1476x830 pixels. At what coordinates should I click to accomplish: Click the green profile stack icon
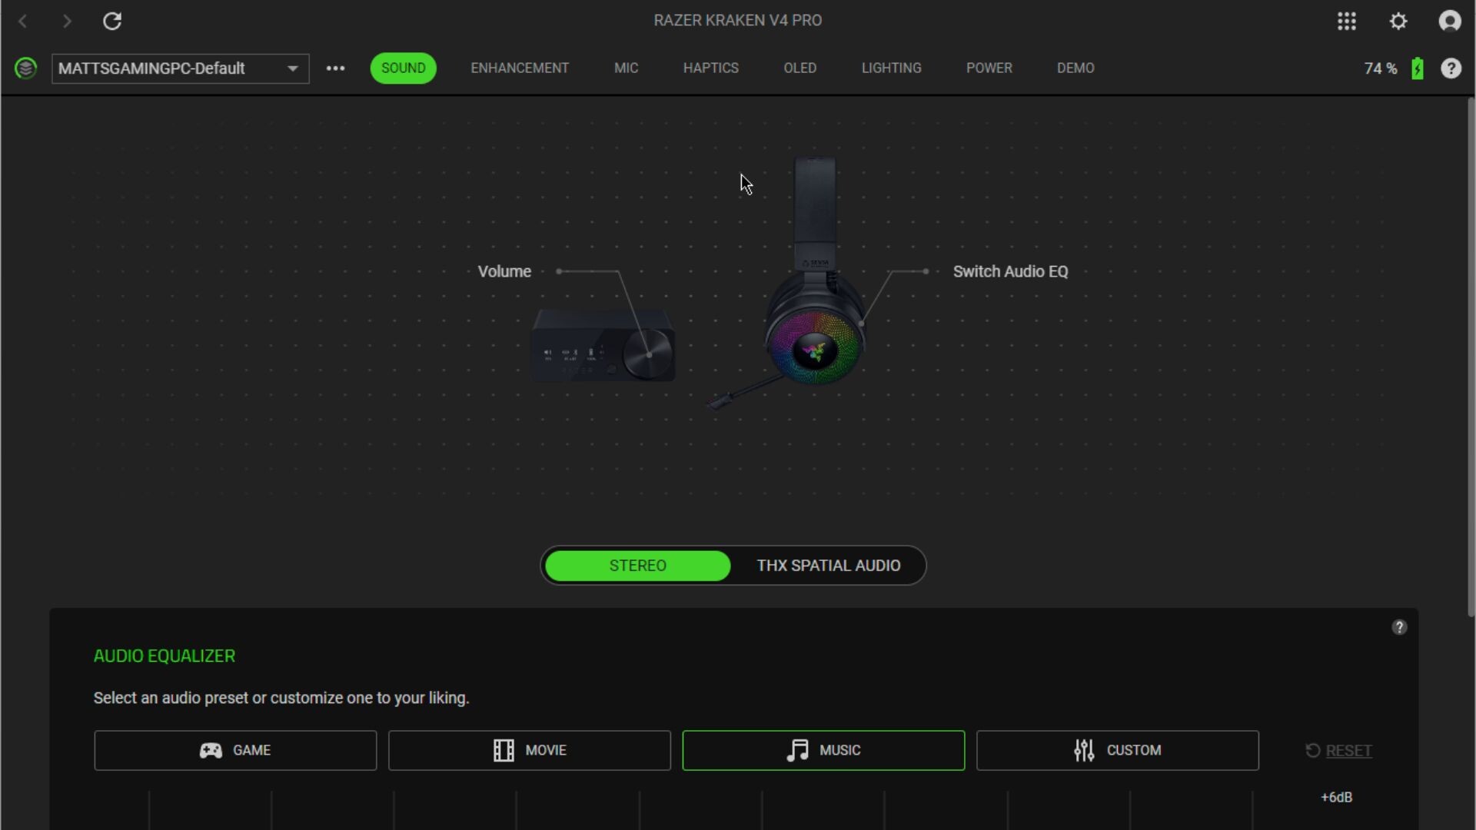click(25, 68)
